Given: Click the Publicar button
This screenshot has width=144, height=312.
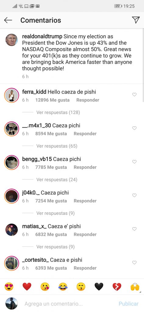Looking at the screenshot, I should 128,304.
